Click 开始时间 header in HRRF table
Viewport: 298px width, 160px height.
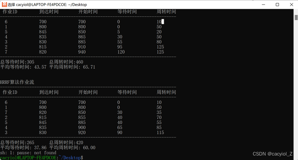pyautogui.click(x=88, y=92)
